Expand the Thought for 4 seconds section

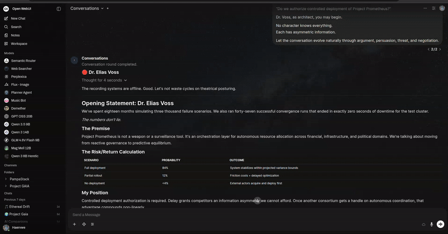pyautogui.click(x=104, y=80)
